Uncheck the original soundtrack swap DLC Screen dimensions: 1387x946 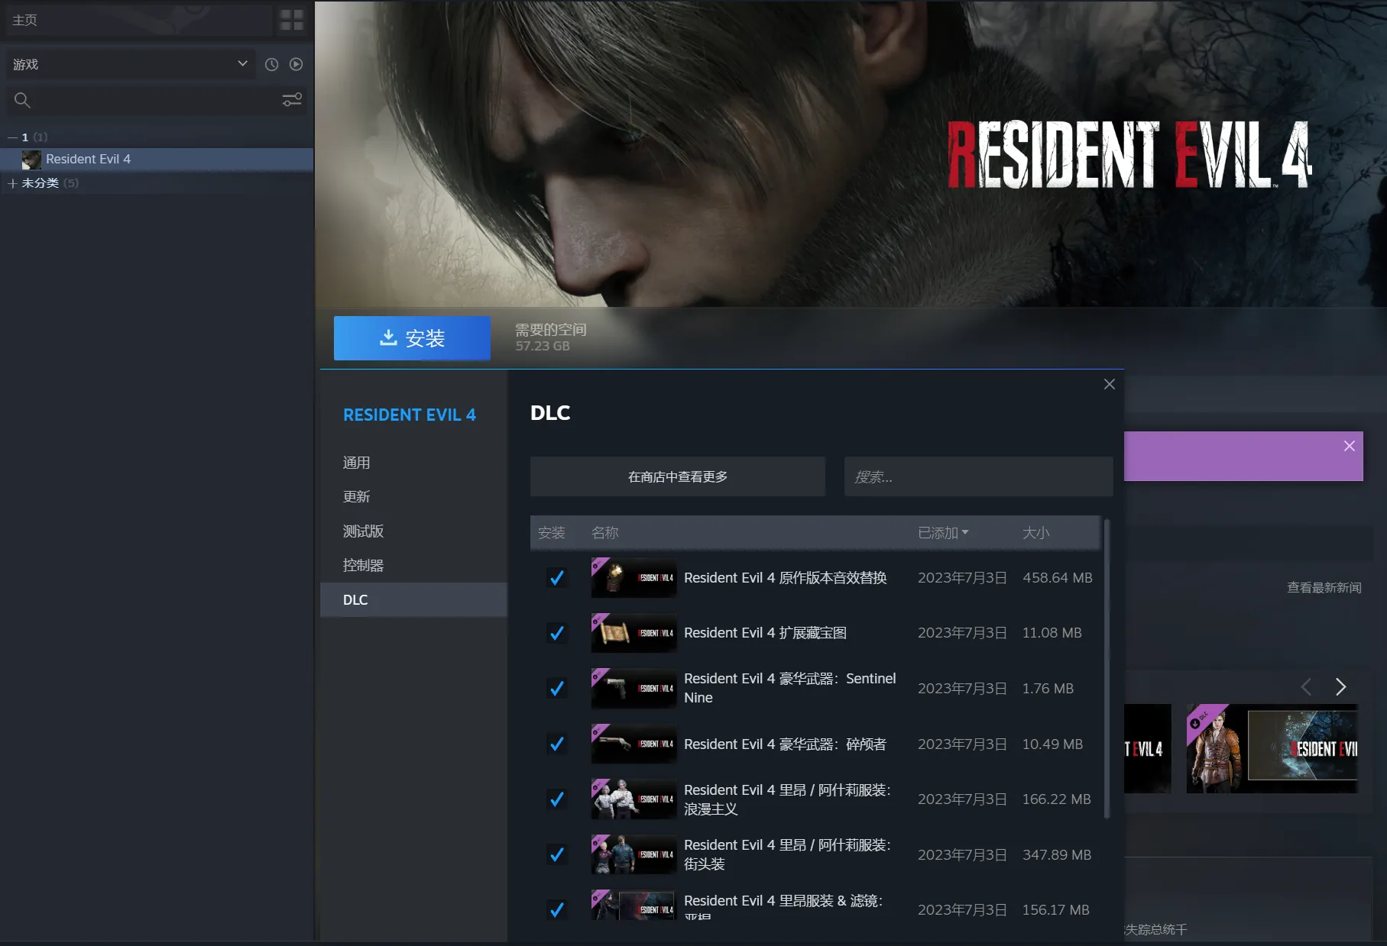pyautogui.click(x=557, y=578)
